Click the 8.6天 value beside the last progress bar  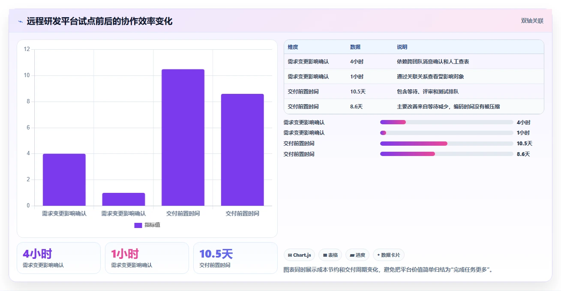click(523, 154)
